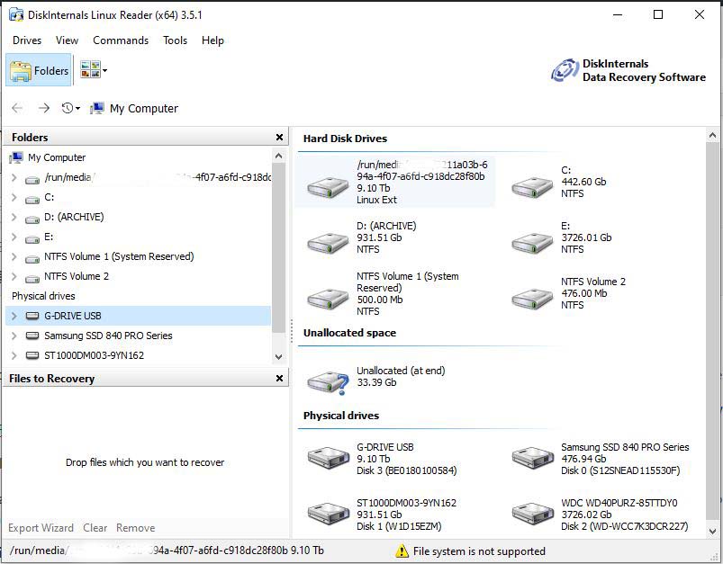Click the Remove button
723x564 pixels.
(x=135, y=528)
